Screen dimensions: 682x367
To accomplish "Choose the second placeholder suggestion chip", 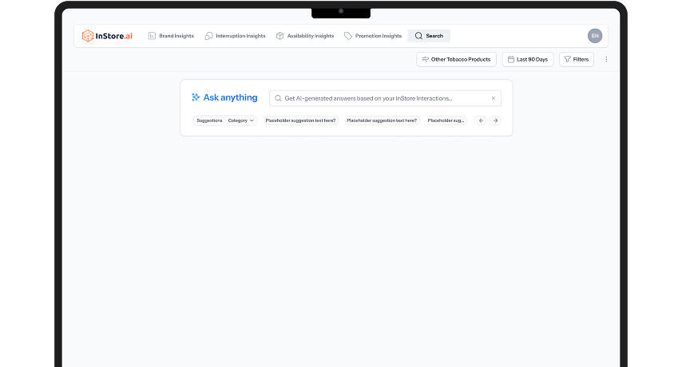I will click(382, 120).
